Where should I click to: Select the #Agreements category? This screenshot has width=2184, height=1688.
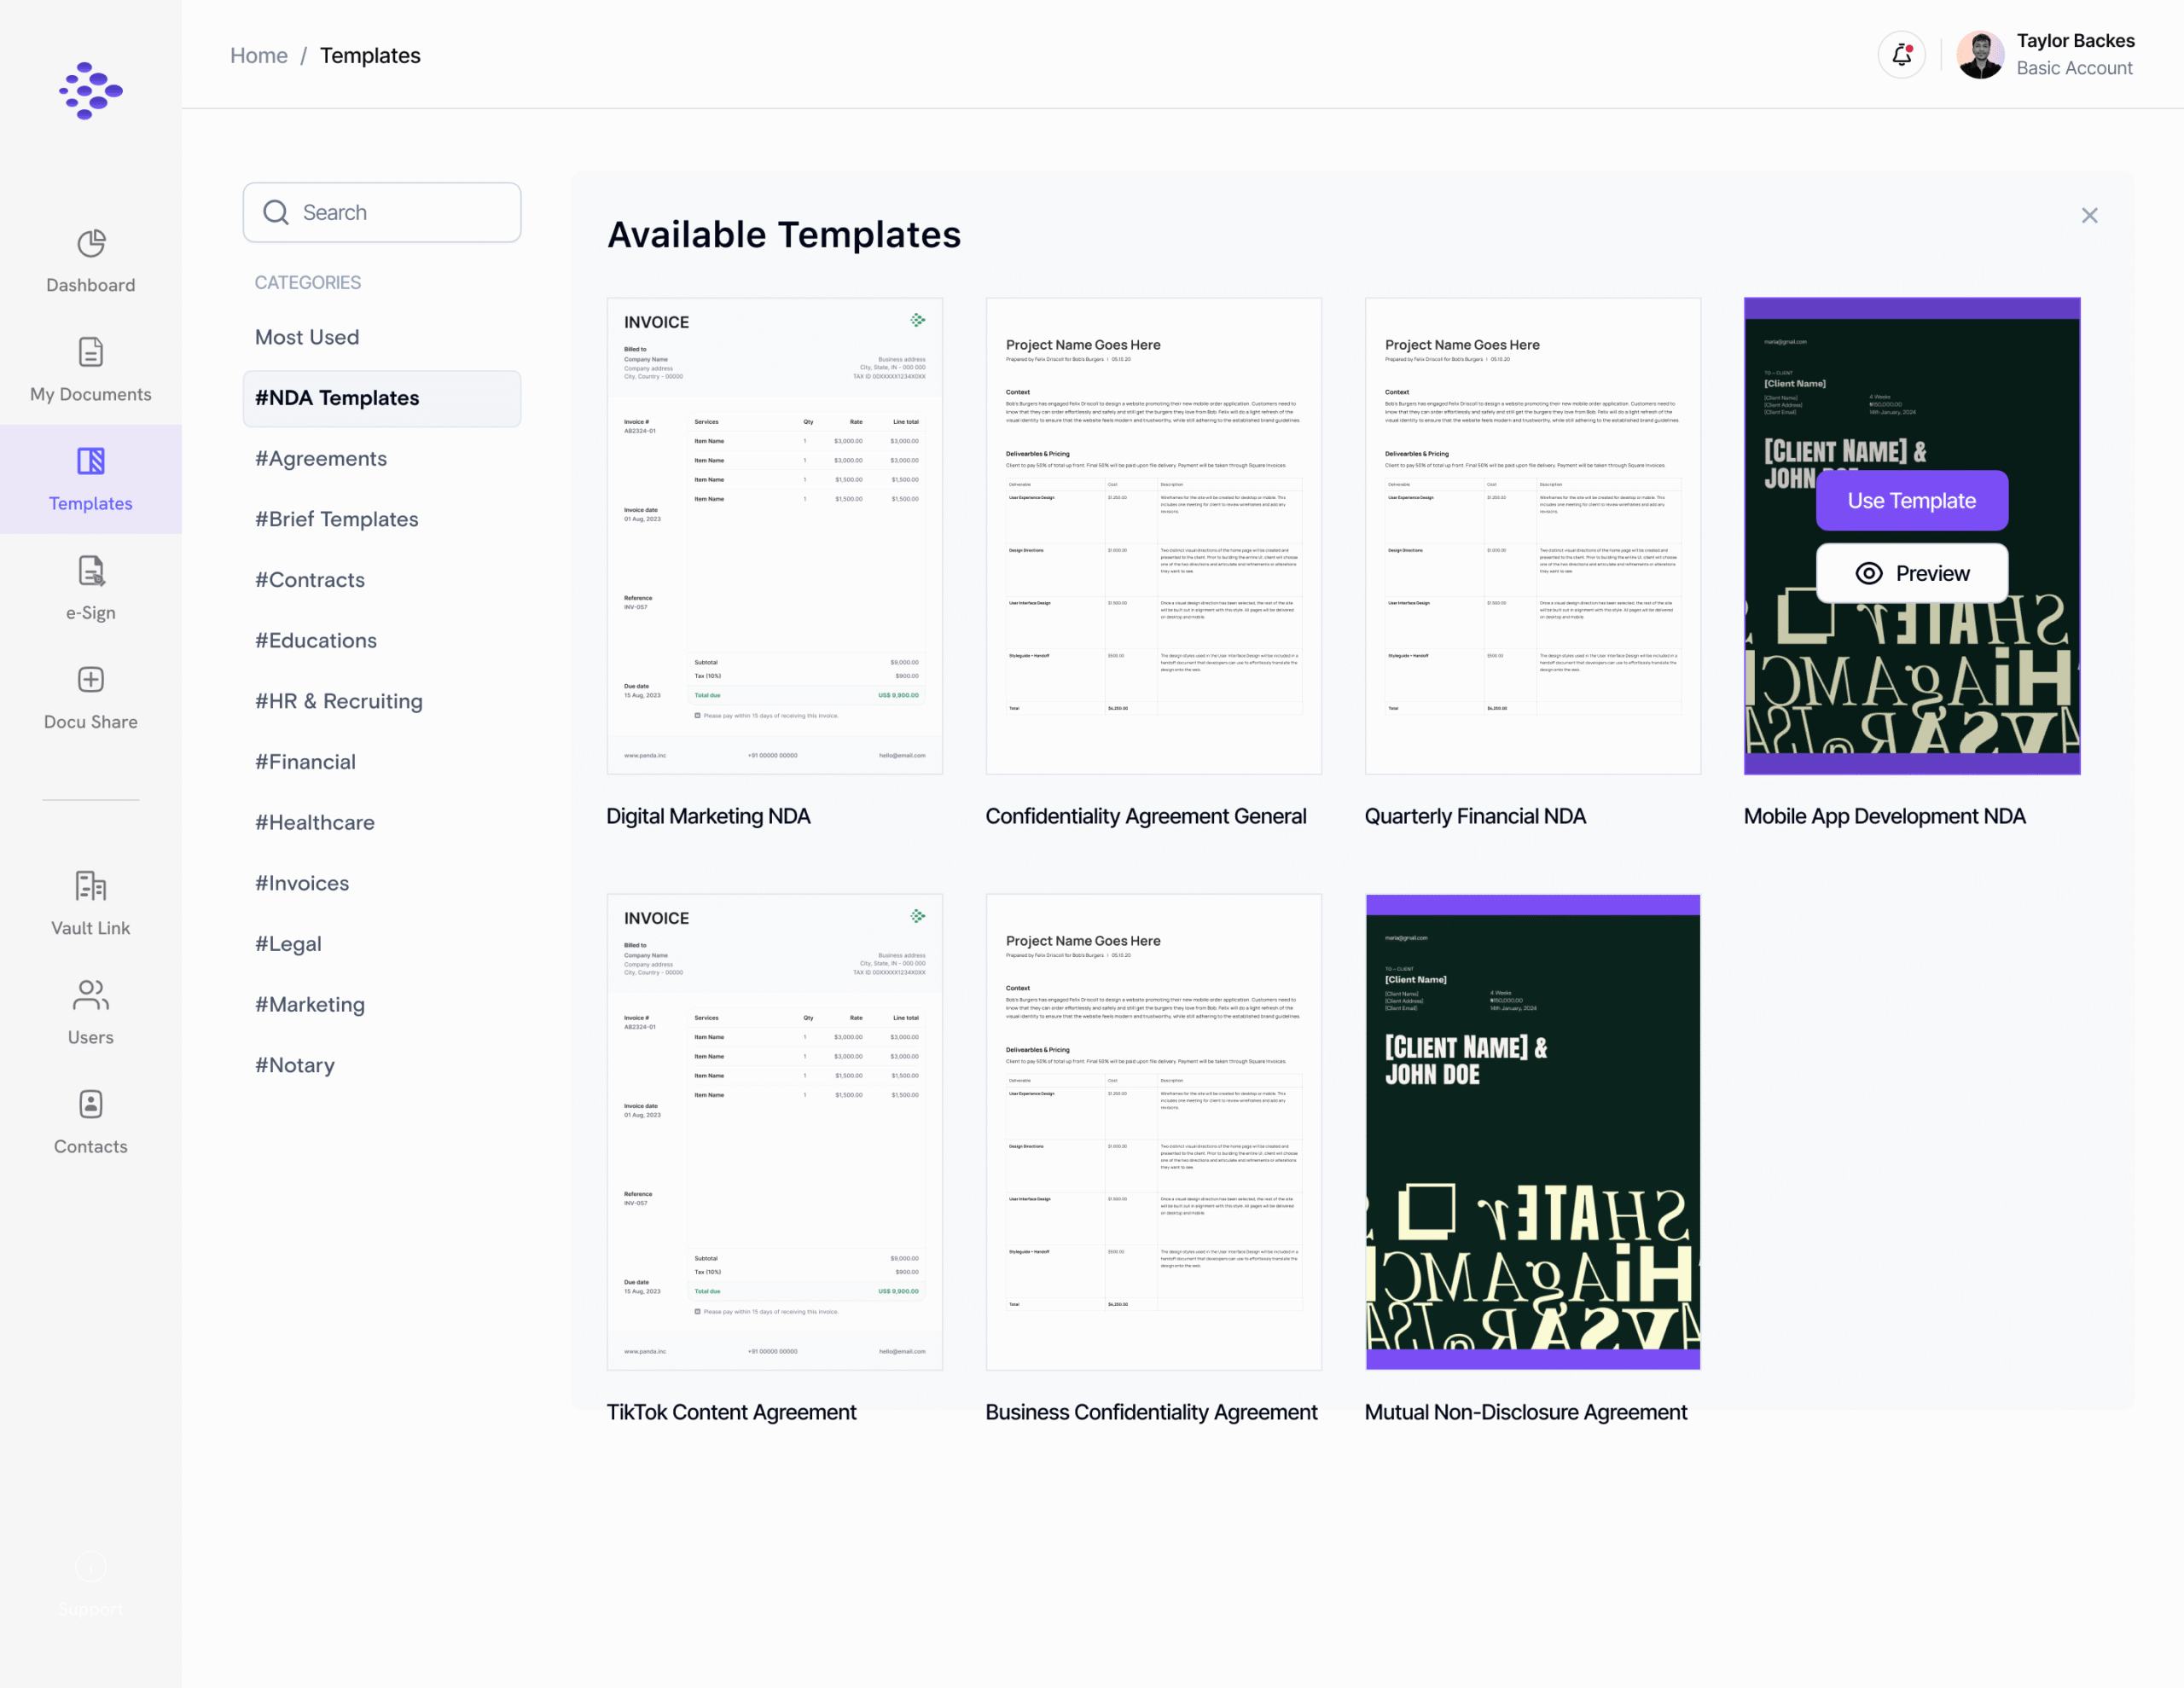coord(321,458)
